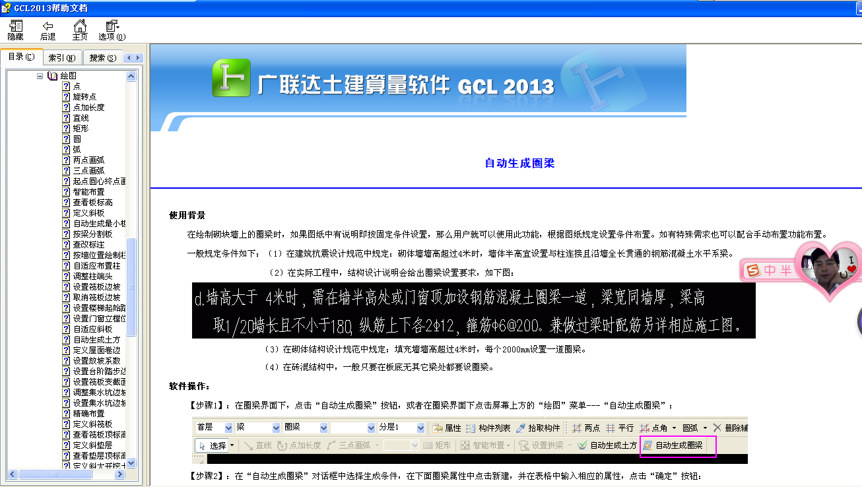Open the 定义斜筏板 topic
The width and height of the screenshot is (862, 487).
point(92,424)
